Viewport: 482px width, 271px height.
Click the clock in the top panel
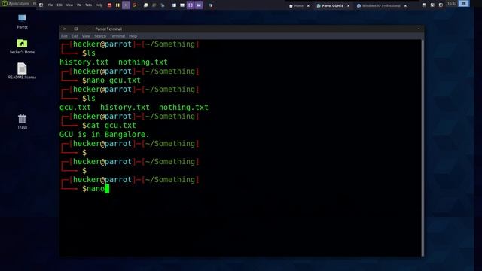452,4
